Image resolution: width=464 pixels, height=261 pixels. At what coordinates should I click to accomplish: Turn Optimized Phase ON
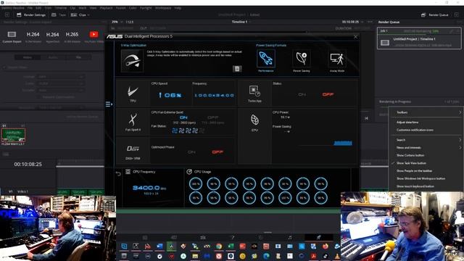[x=191, y=152]
